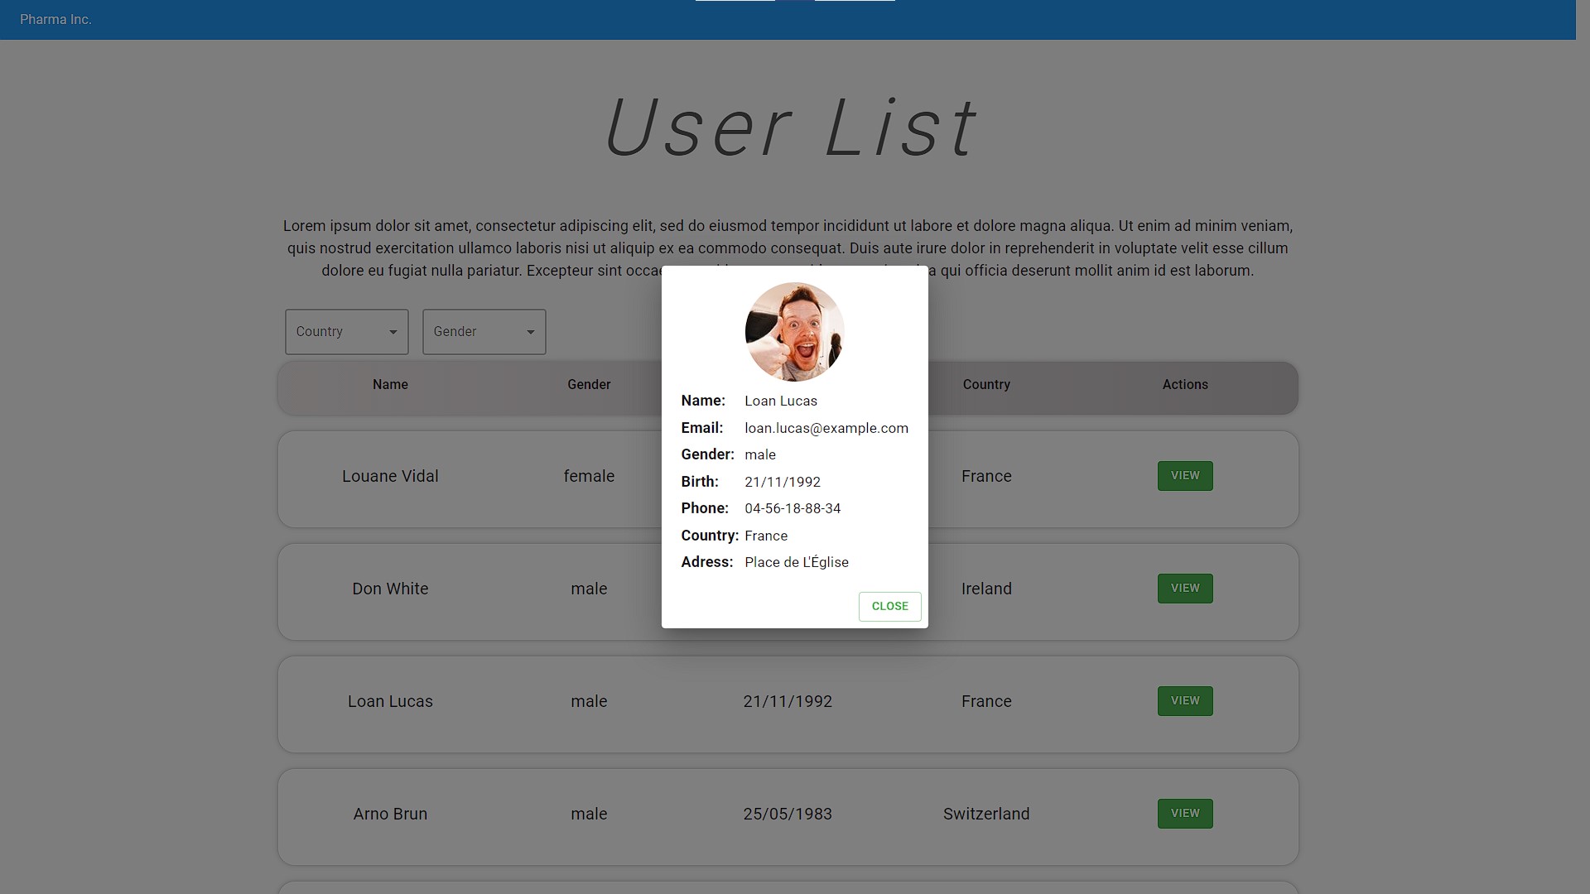Click the phone number 04-56-18-88-34
This screenshot has width=1590, height=894.
click(x=792, y=508)
